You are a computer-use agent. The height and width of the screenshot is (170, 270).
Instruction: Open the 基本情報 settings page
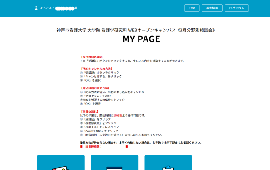(212, 8)
